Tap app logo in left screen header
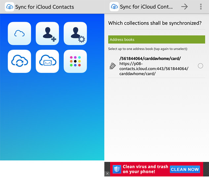 (10, 7)
